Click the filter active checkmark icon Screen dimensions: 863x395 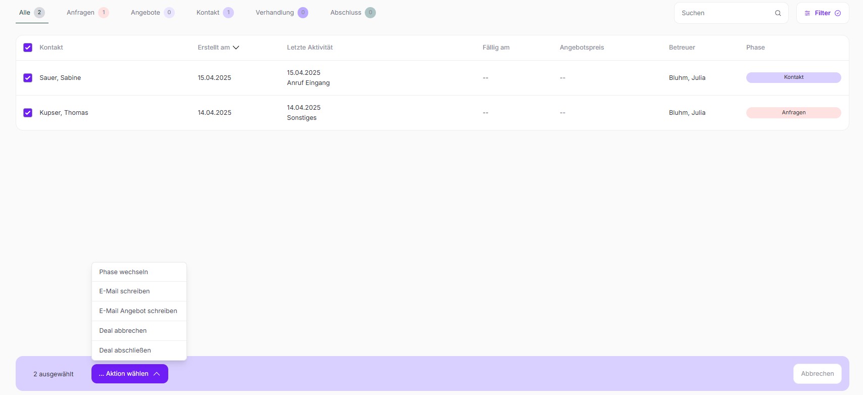click(x=838, y=13)
